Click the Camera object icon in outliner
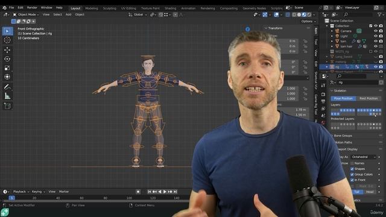The width and height of the screenshot is (386, 217). 337,31
